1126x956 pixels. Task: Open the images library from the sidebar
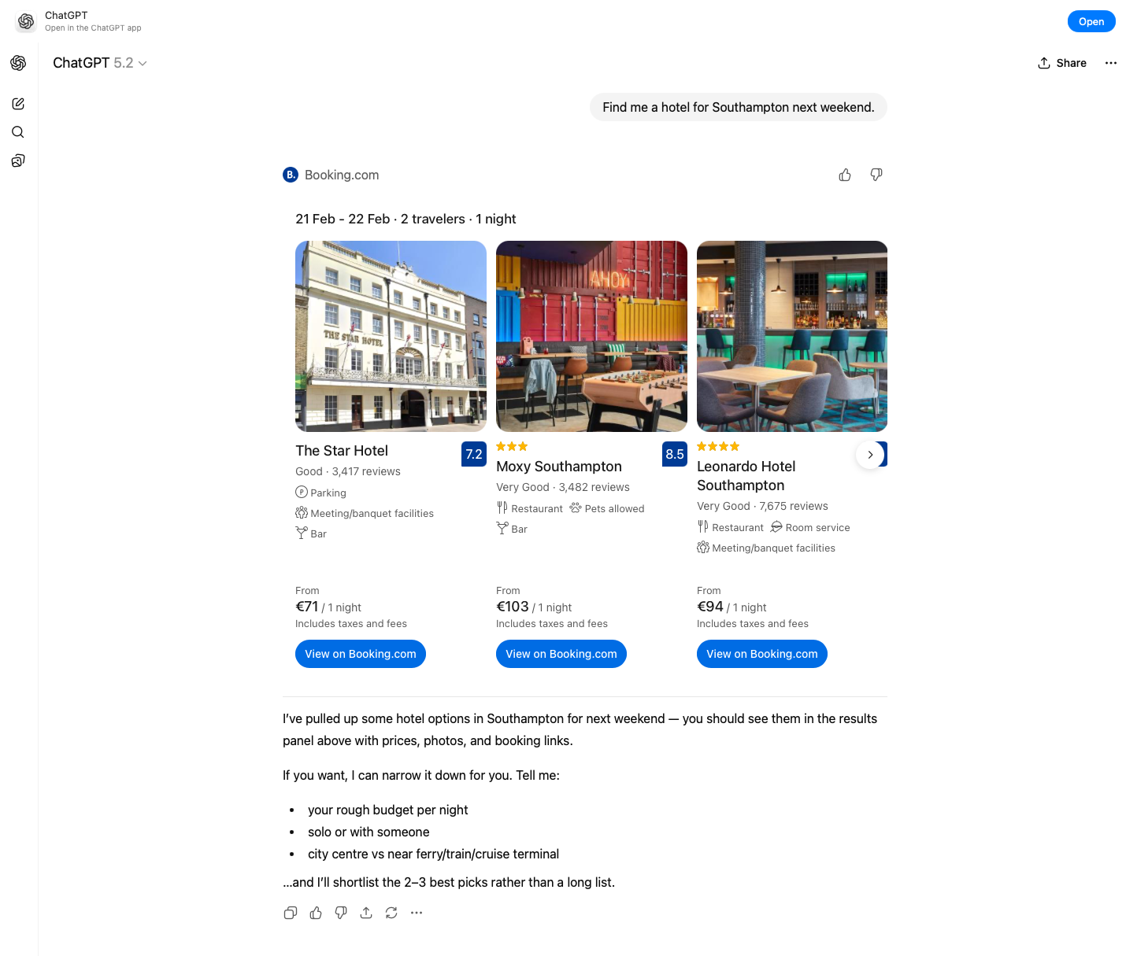(18, 161)
